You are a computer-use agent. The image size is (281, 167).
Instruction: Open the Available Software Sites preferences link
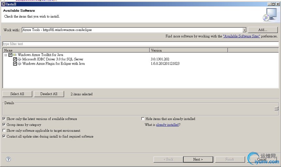(x=242, y=36)
